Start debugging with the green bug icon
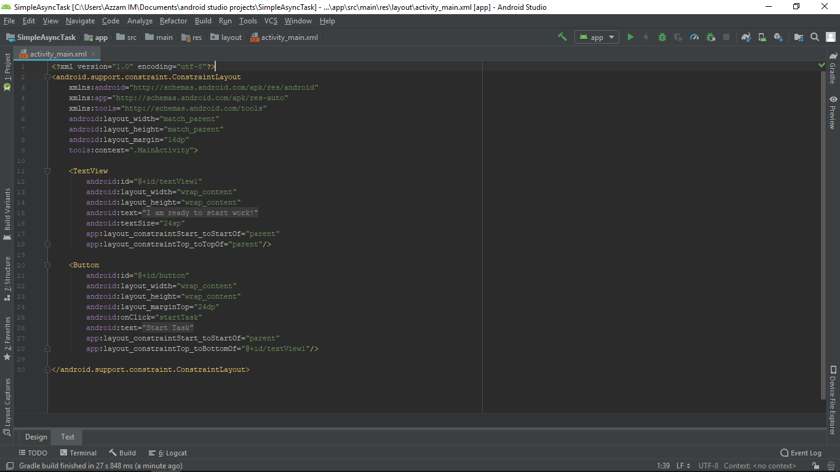Viewport: 840px width, 472px height. 662,37
